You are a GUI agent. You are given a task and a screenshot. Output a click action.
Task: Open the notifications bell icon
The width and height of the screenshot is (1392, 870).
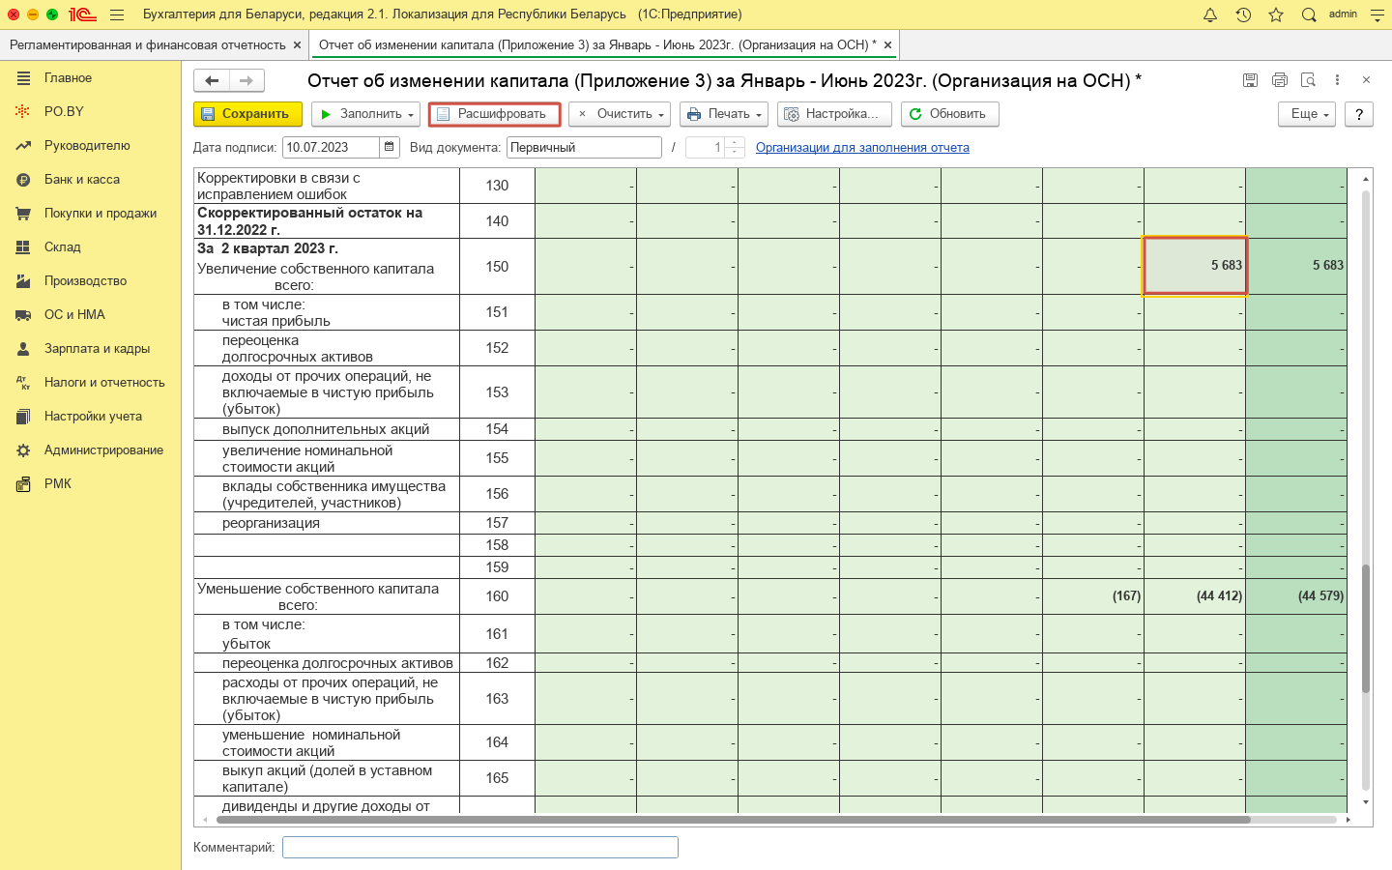1210,14
